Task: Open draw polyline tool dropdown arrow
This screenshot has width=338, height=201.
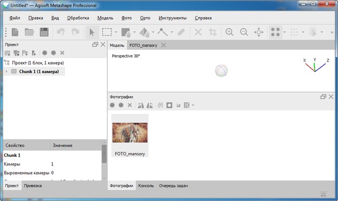Action: click(x=172, y=32)
